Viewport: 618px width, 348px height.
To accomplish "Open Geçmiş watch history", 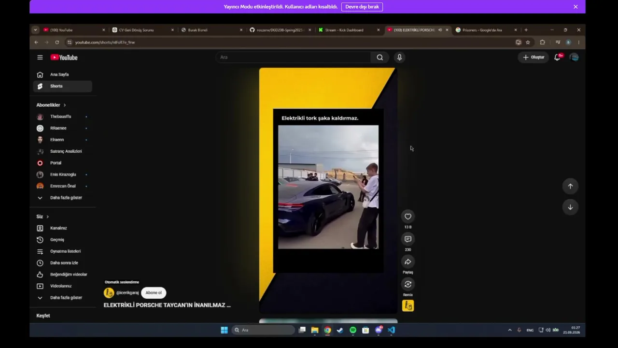I will click(63, 240).
